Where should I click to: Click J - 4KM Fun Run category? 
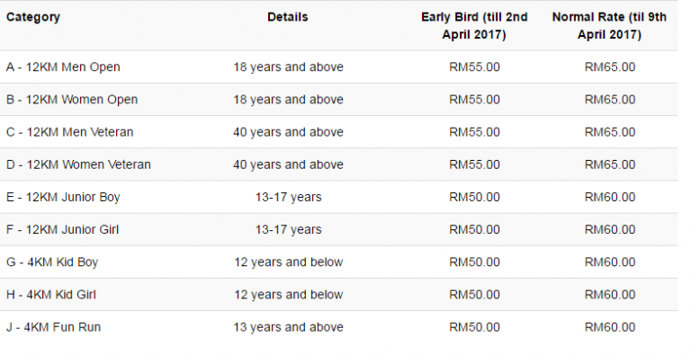53,327
